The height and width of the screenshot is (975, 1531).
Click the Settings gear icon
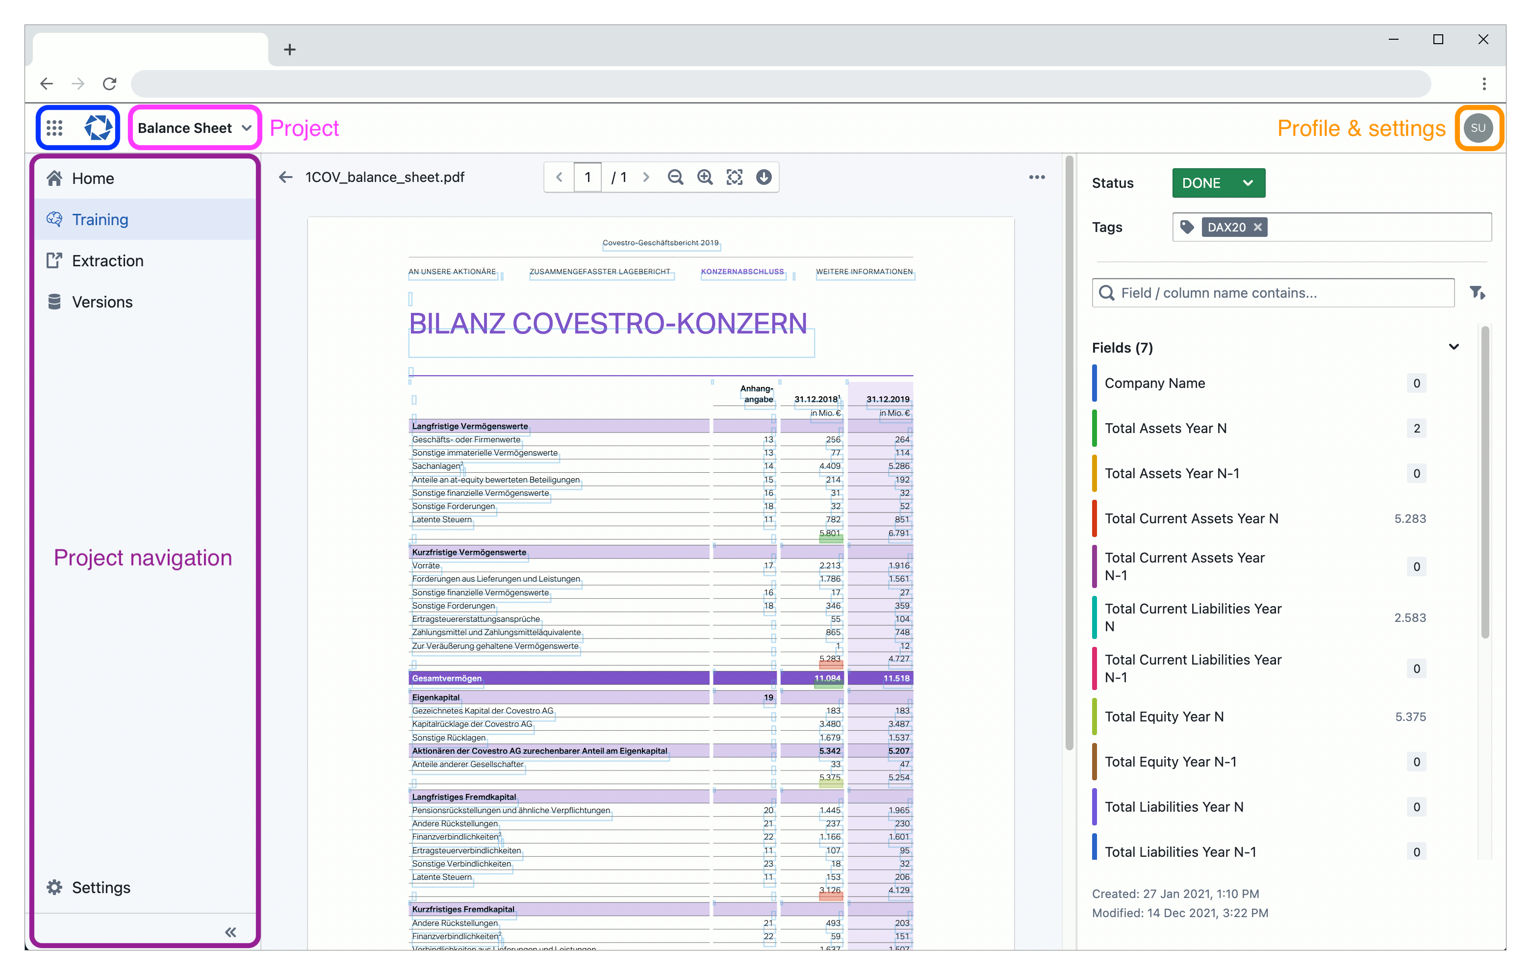[55, 887]
